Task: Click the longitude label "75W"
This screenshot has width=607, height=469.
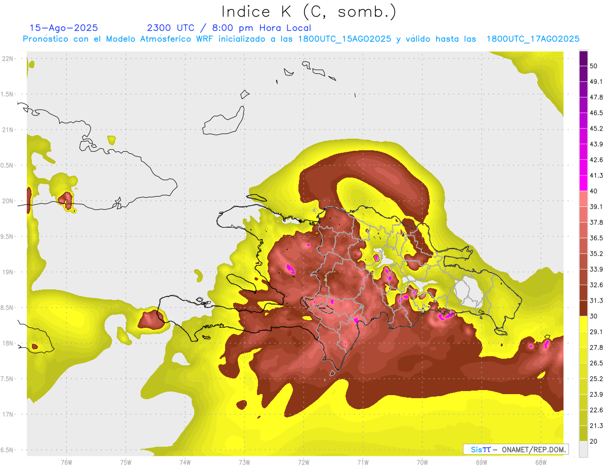Action: click(x=126, y=462)
